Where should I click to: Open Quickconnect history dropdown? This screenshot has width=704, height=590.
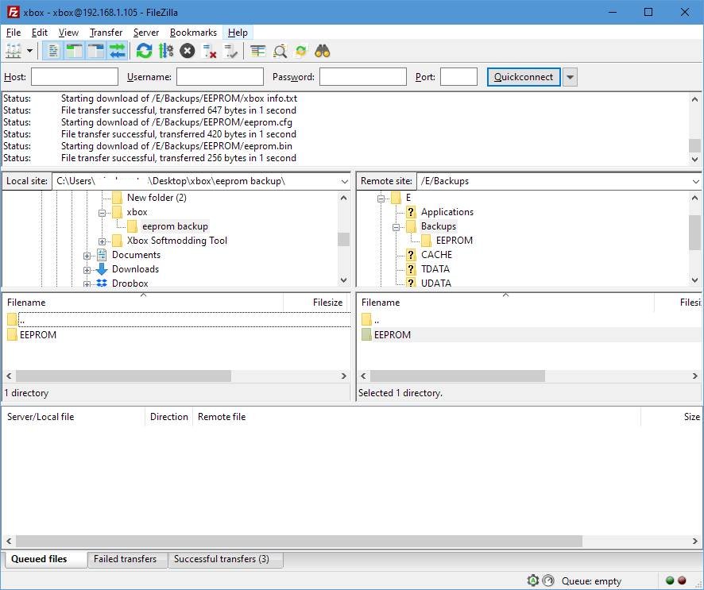pos(570,77)
